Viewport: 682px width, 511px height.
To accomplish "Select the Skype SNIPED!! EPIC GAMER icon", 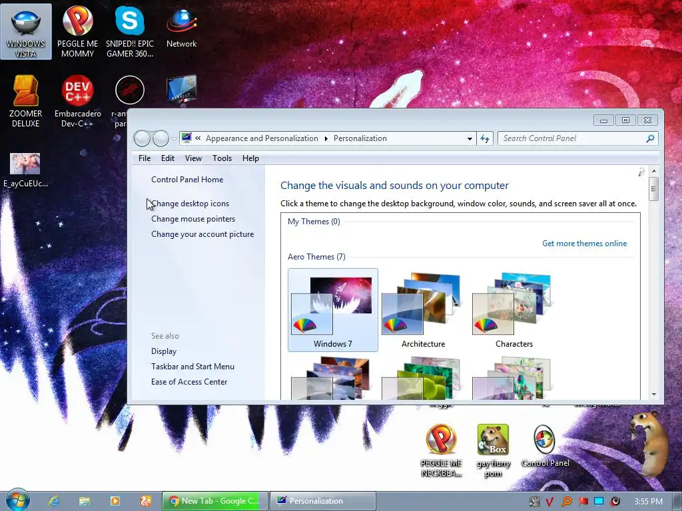I will (130, 32).
